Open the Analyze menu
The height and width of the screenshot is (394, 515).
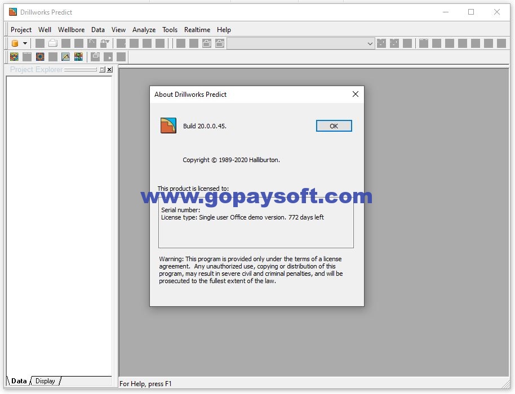(x=144, y=30)
